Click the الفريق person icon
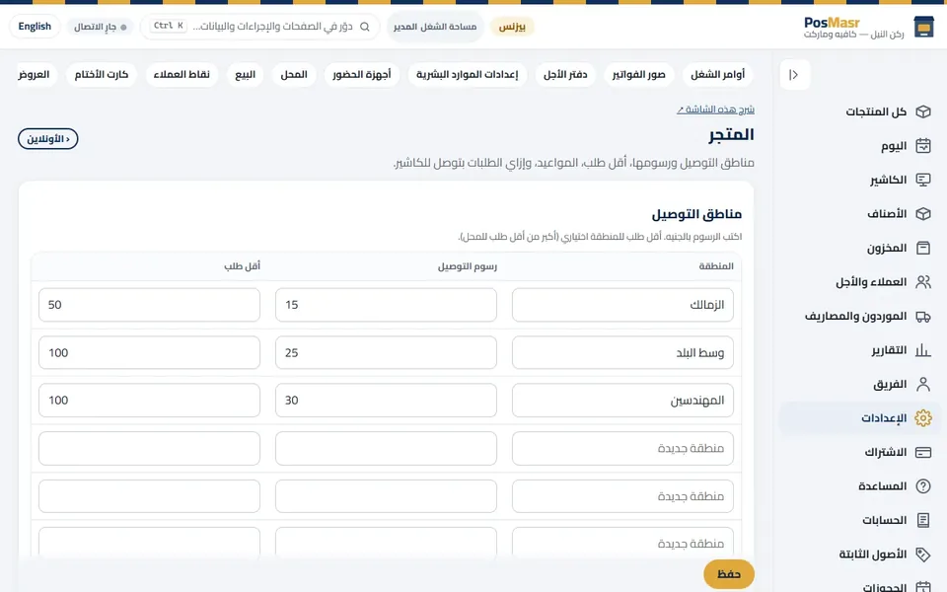This screenshot has height=592, width=947. (x=923, y=384)
